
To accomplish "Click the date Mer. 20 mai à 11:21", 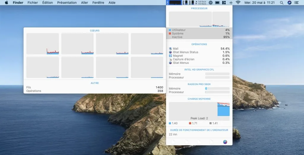I will [259, 2].
